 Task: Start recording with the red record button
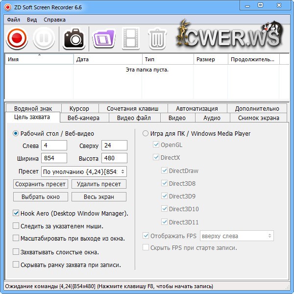click(17, 39)
